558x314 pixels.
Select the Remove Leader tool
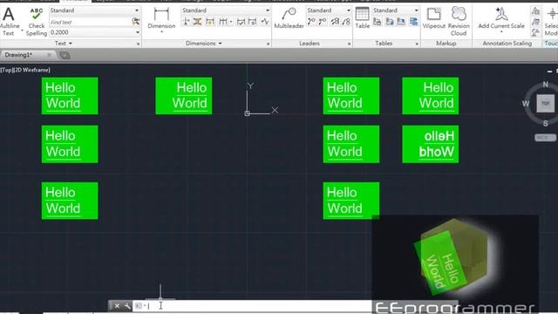(x=323, y=22)
